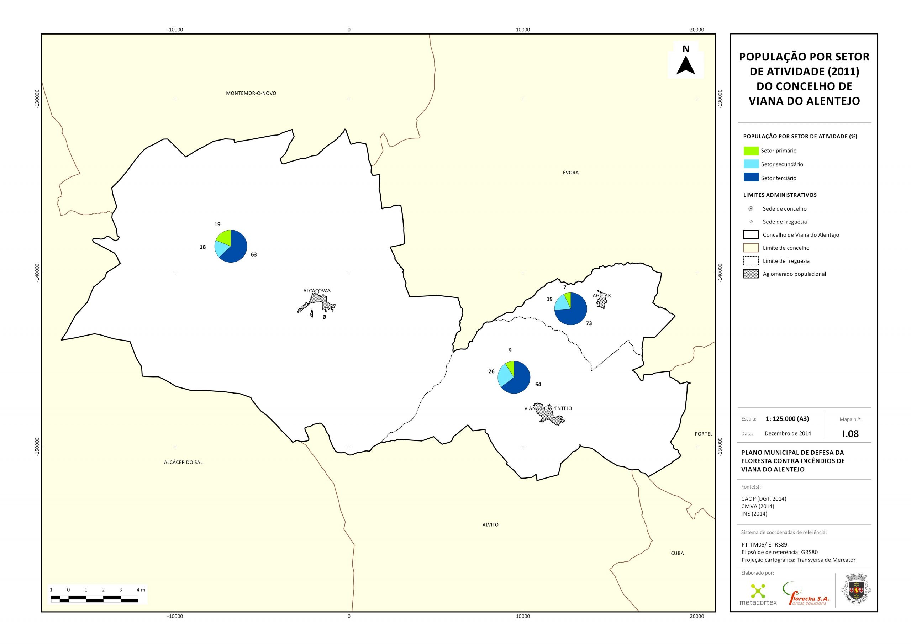This screenshot has width=911, height=644.
Task: Click the ALVITO map label
Action: pyautogui.click(x=490, y=524)
